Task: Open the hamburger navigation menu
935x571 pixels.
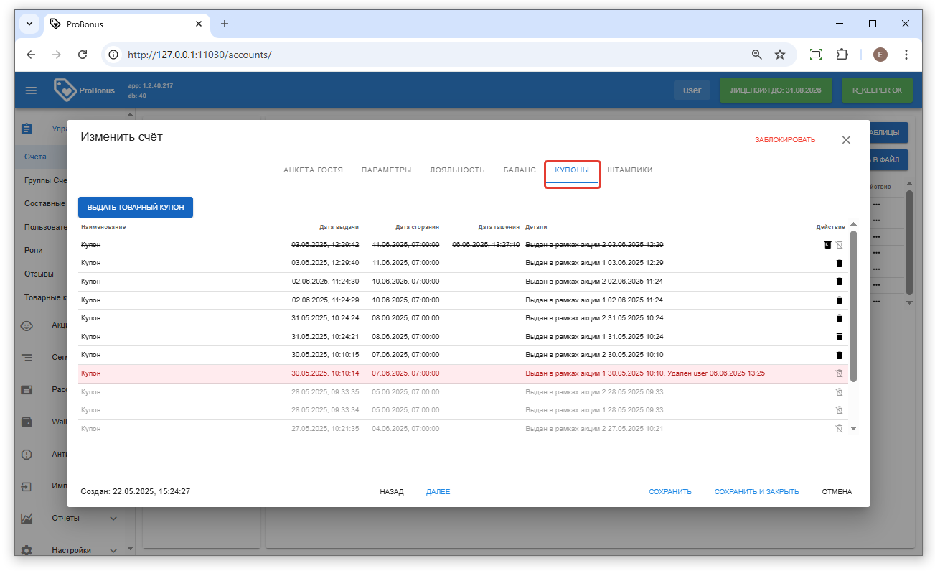Action: click(31, 90)
